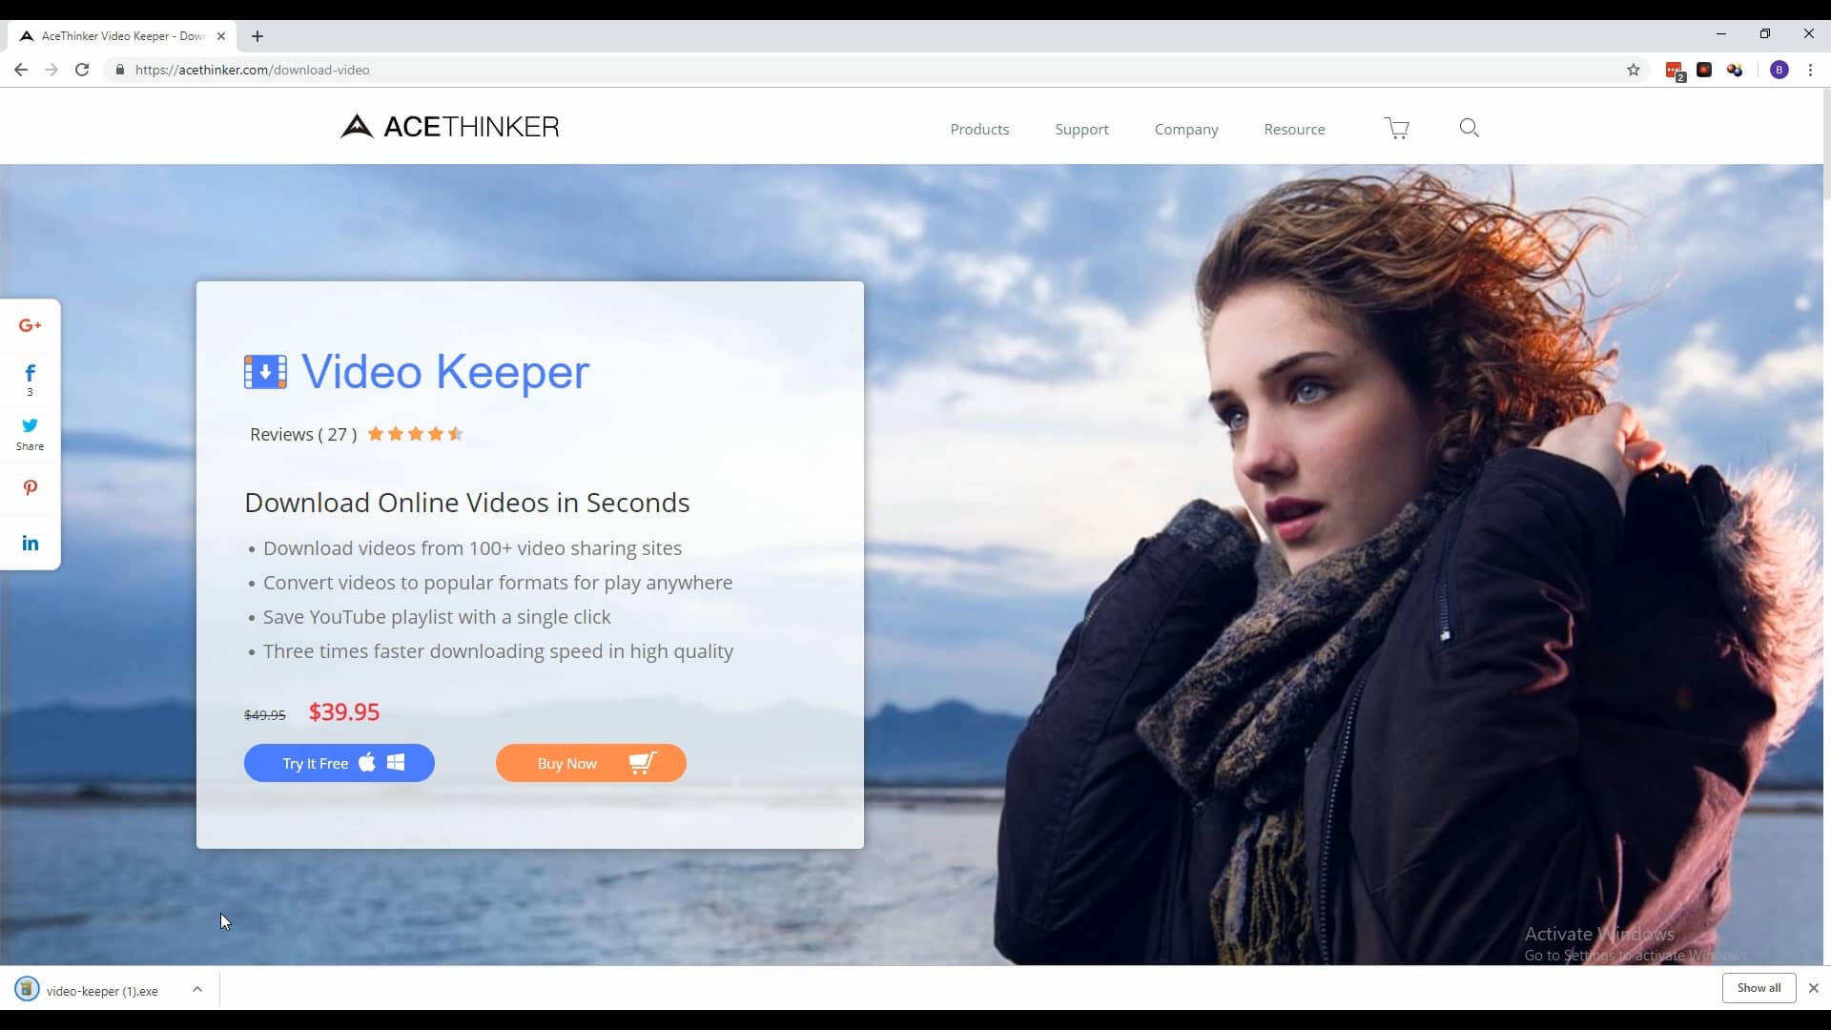The height and width of the screenshot is (1030, 1831).
Task: Bookmark the current page with star icon
Action: point(1634,70)
